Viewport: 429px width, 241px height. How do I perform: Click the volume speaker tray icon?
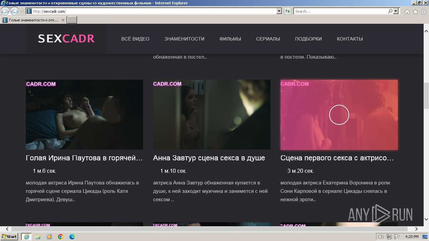(381, 237)
